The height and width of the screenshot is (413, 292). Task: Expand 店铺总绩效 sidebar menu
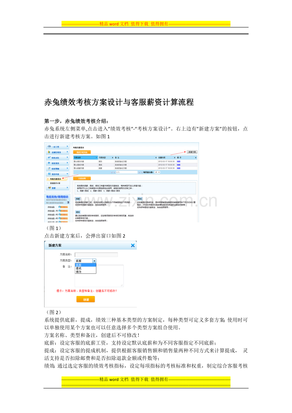pos(57,152)
